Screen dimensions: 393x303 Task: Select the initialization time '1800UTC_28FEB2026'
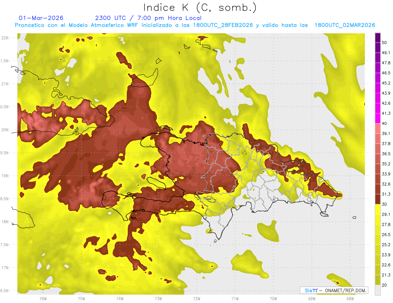click(223, 25)
